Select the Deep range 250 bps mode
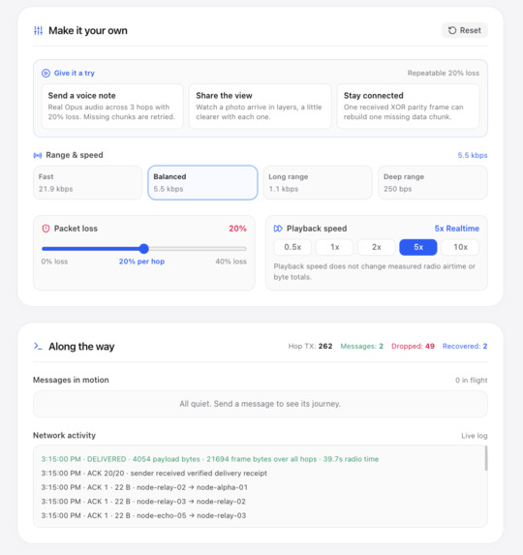The width and height of the screenshot is (523, 555). point(433,183)
